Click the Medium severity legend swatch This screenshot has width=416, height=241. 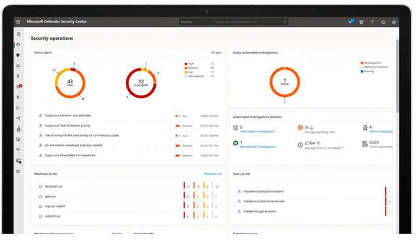coord(186,68)
